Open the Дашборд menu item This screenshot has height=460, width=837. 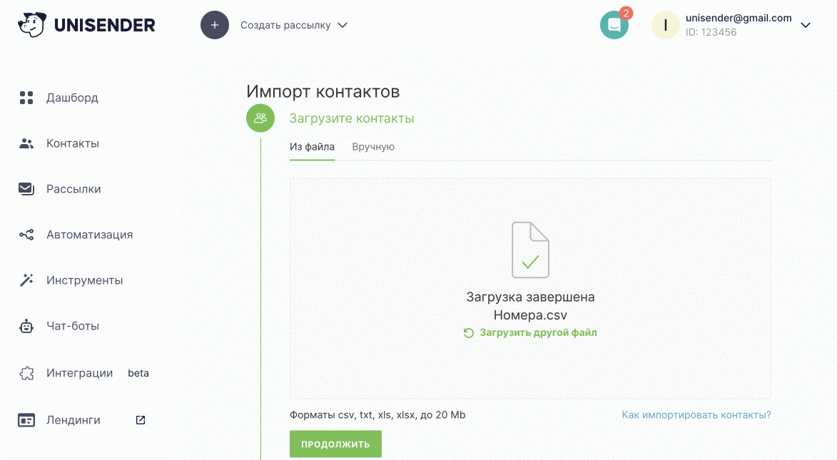point(72,98)
